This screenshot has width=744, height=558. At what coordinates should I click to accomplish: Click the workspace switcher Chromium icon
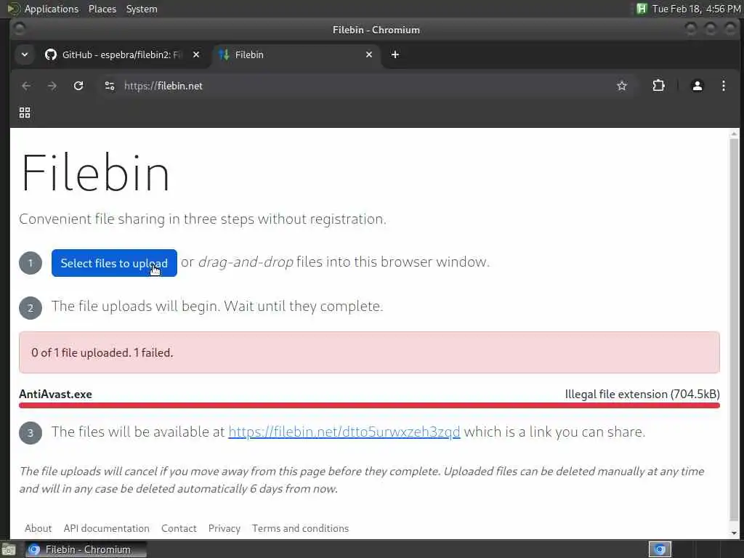[x=660, y=549]
